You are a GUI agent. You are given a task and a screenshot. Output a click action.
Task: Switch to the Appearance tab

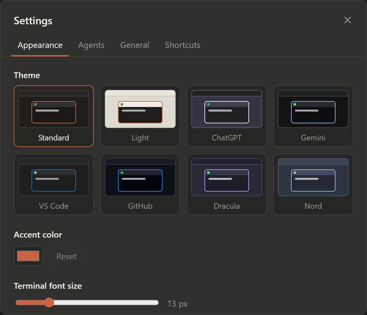[40, 45]
